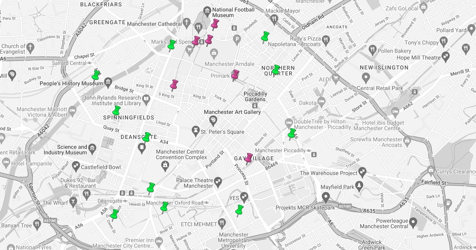This screenshot has height=250, width=476.
Task: Click the Science and Industry Museum icon
Action: [92, 148]
